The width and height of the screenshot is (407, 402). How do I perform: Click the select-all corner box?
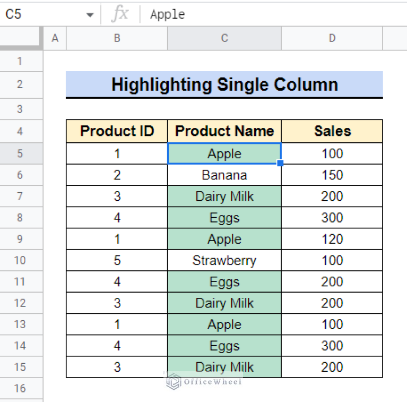[x=21, y=38]
